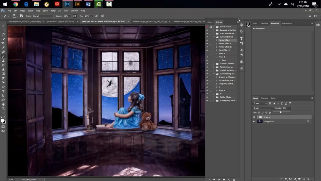The height and width of the screenshot is (181, 321).
Task: Launch Google Chrome from taskbar
Action: (x=15, y=4)
